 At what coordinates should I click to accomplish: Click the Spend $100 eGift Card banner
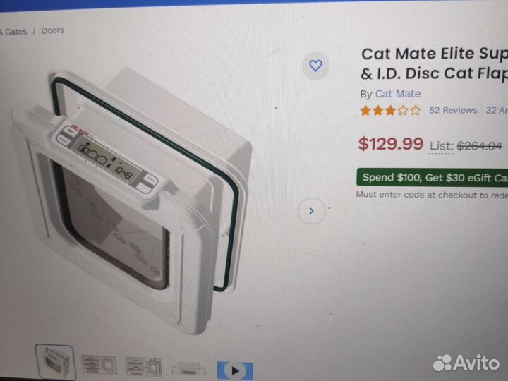[x=433, y=177]
